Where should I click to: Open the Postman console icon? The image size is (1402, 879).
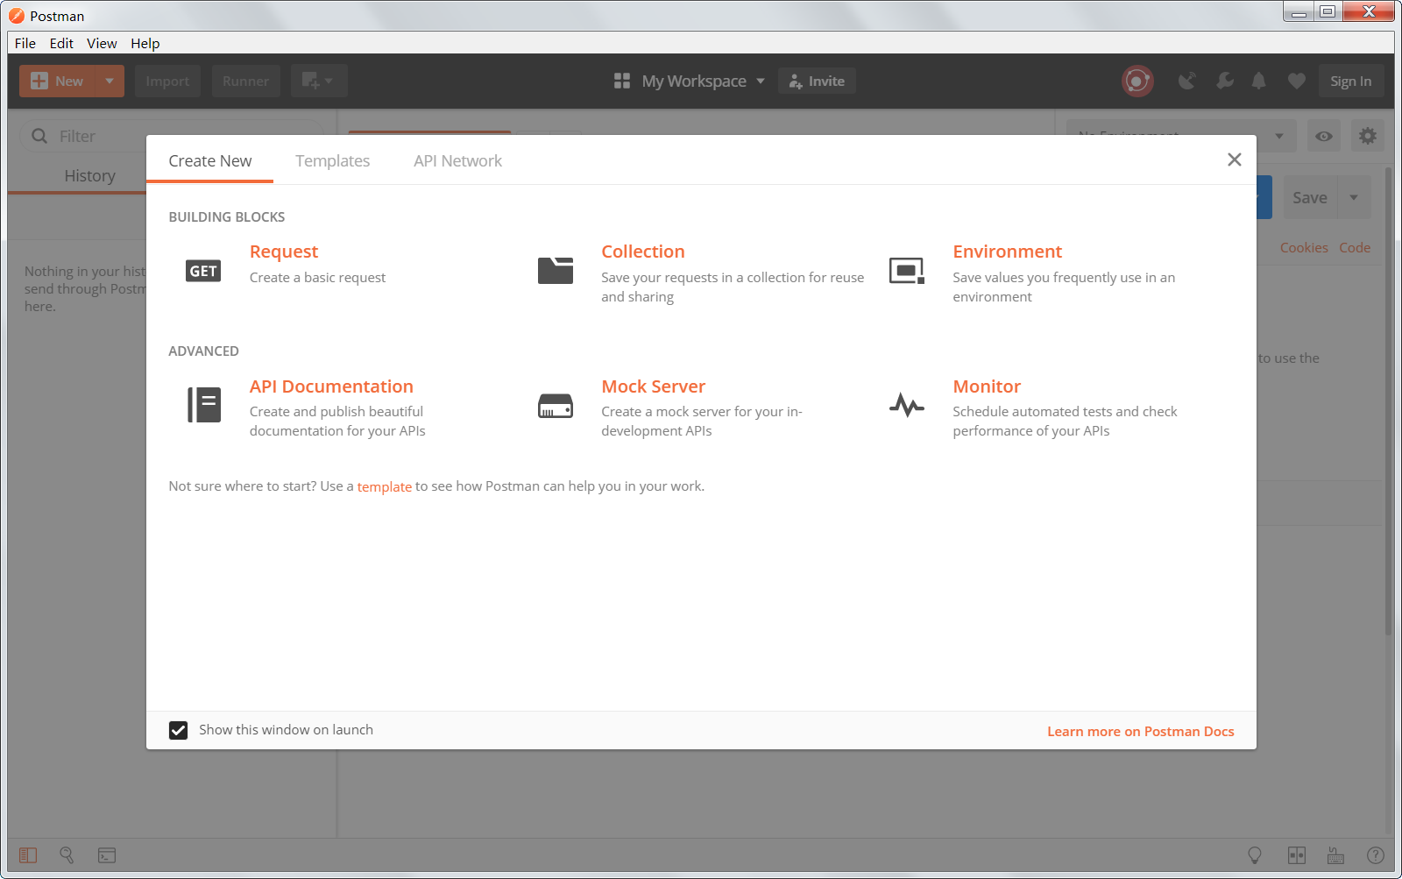pos(107,855)
